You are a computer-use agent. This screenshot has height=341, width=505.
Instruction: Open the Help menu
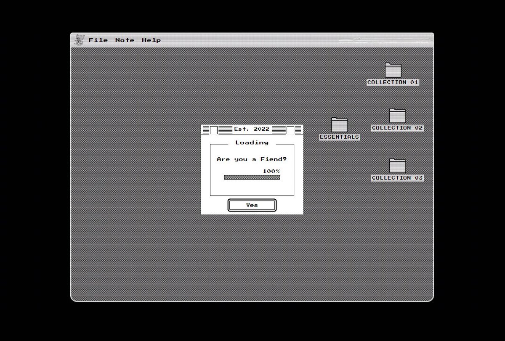pyautogui.click(x=151, y=40)
